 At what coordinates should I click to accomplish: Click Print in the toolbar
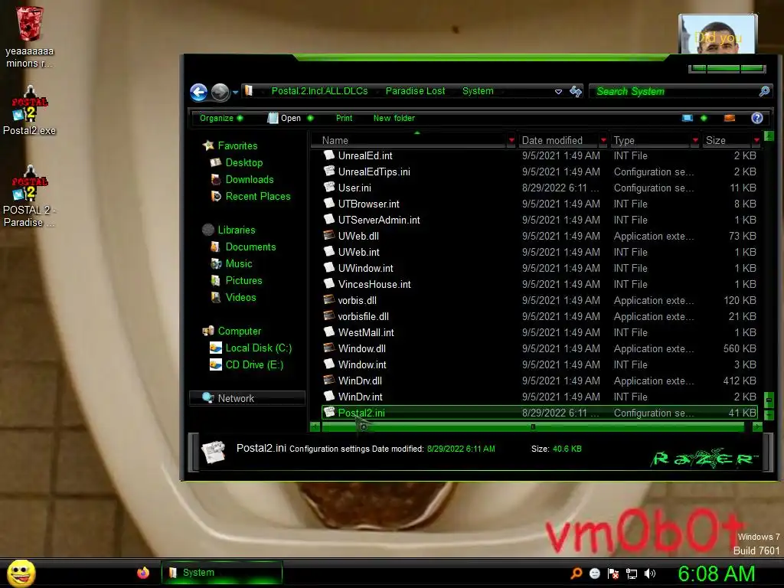(344, 119)
